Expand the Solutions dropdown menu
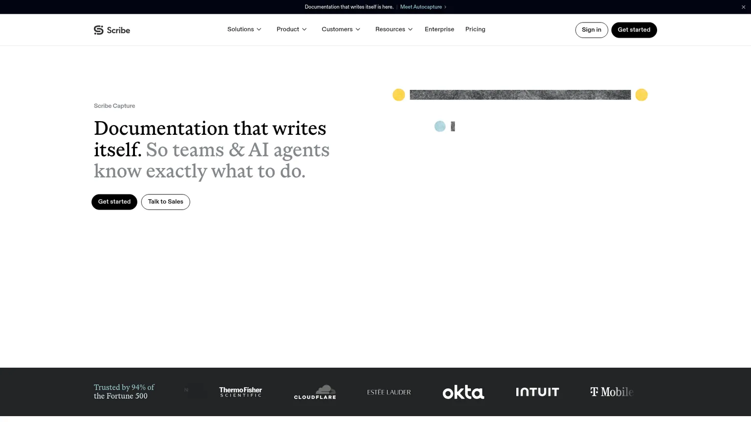 click(244, 29)
